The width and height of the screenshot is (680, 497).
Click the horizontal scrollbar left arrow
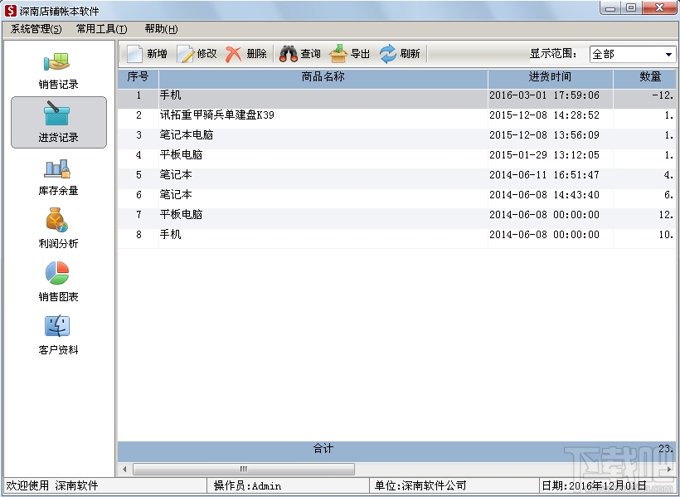(125, 470)
